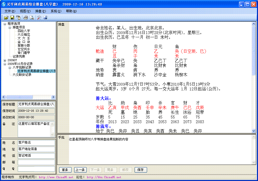This screenshot has height=181, width=258.
Task: Click the blue 排大运 heading
Action: [x=103, y=98]
